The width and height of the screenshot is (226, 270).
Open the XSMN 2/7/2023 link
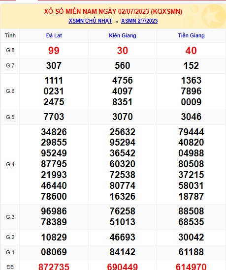(x=139, y=21)
